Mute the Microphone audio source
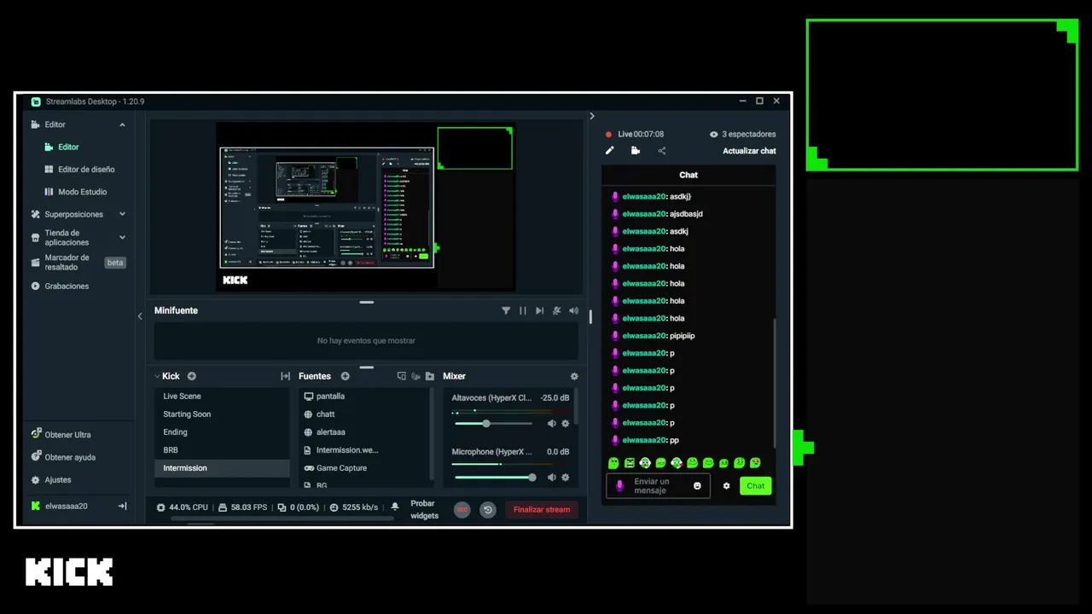 tap(551, 478)
